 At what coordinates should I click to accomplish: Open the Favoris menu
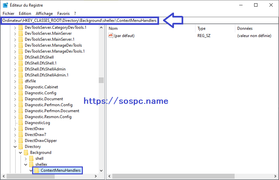[63, 14]
